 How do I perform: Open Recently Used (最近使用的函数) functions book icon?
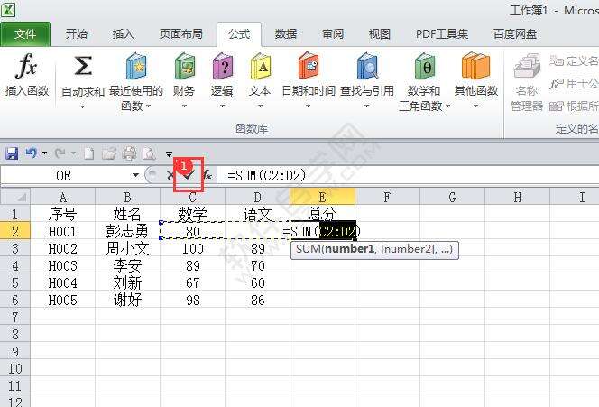(x=136, y=67)
